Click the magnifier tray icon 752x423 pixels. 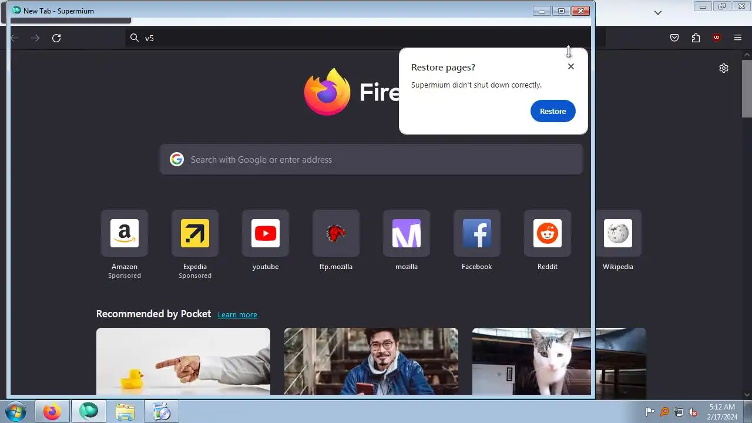click(x=664, y=412)
